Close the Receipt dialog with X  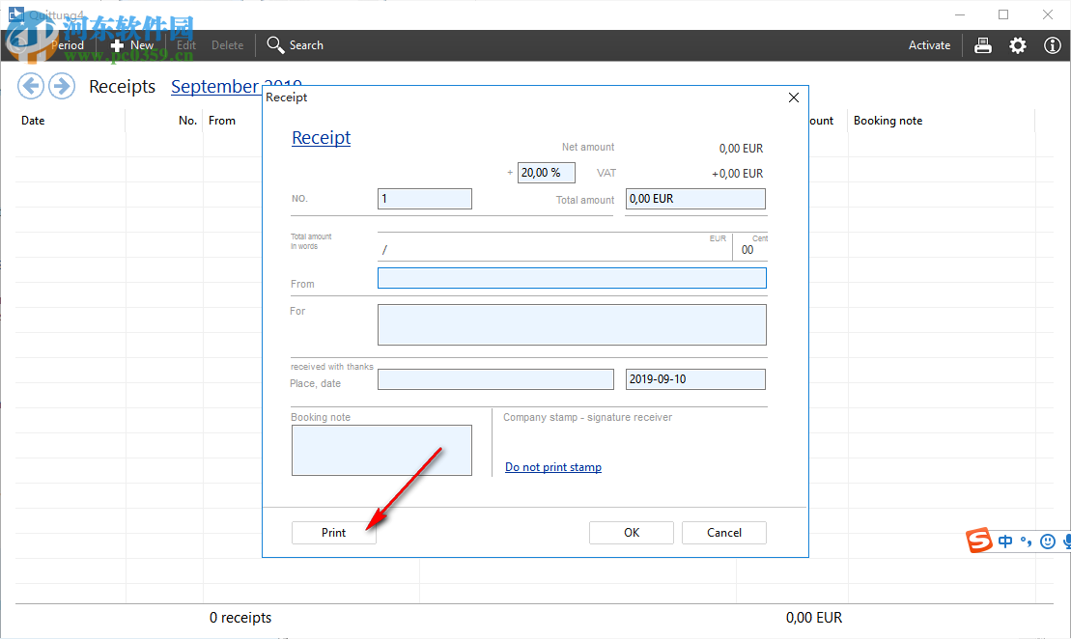[x=794, y=97]
